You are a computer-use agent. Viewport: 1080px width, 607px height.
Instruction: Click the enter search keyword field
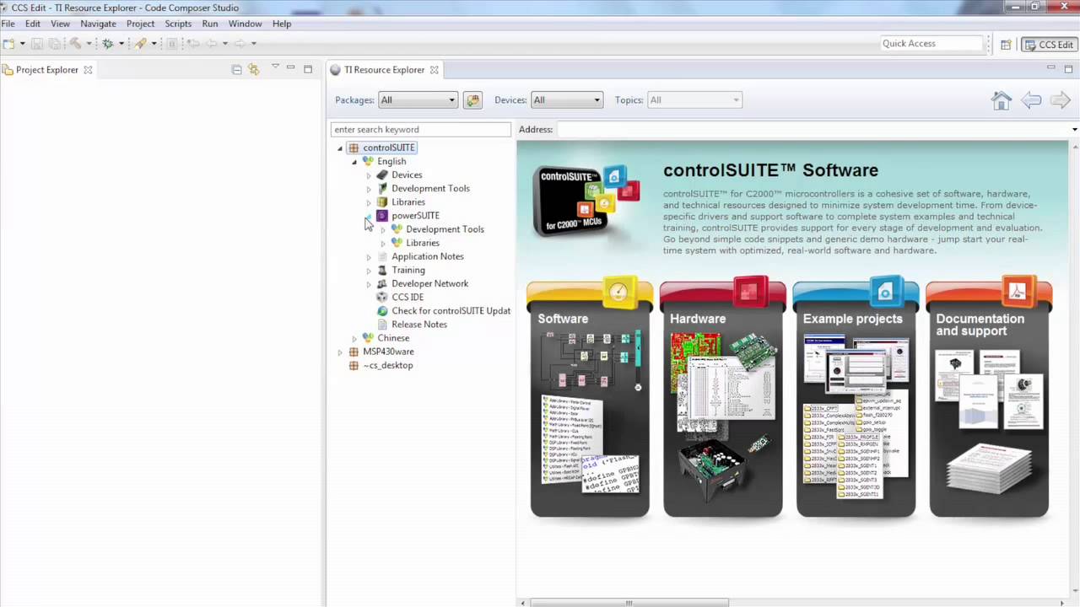[421, 130]
